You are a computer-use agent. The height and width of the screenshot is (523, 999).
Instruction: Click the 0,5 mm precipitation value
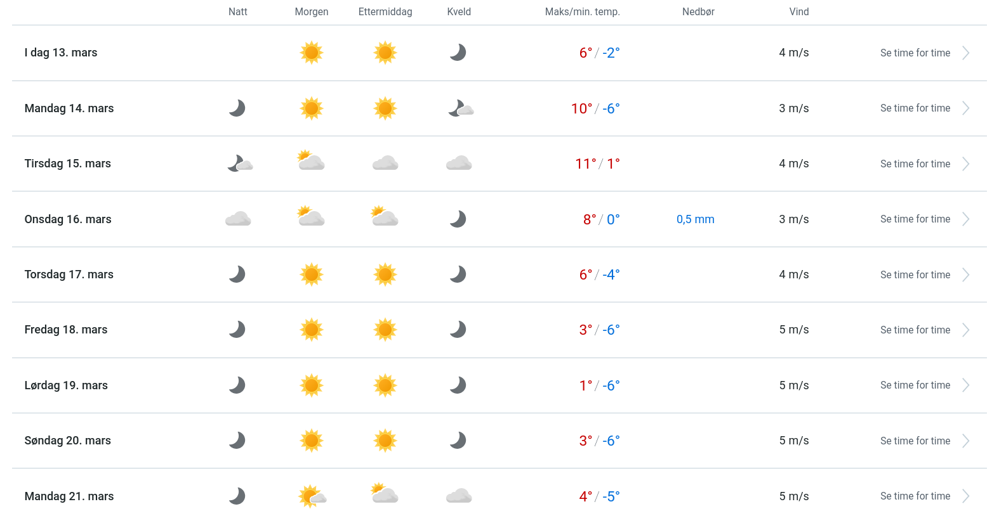pos(695,219)
